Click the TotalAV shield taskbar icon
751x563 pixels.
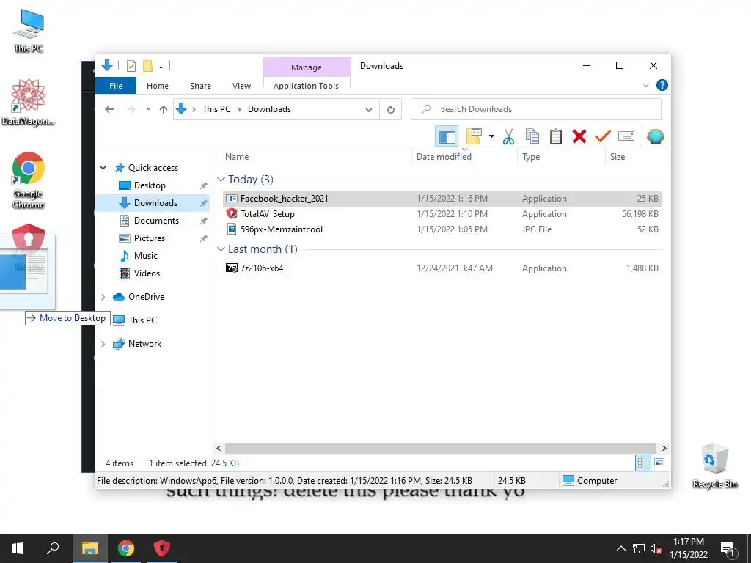pyautogui.click(x=162, y=548)
